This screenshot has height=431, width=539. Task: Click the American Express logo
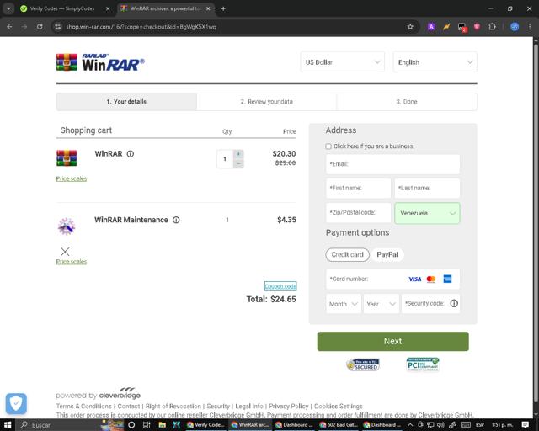click(x=447, y=279)
